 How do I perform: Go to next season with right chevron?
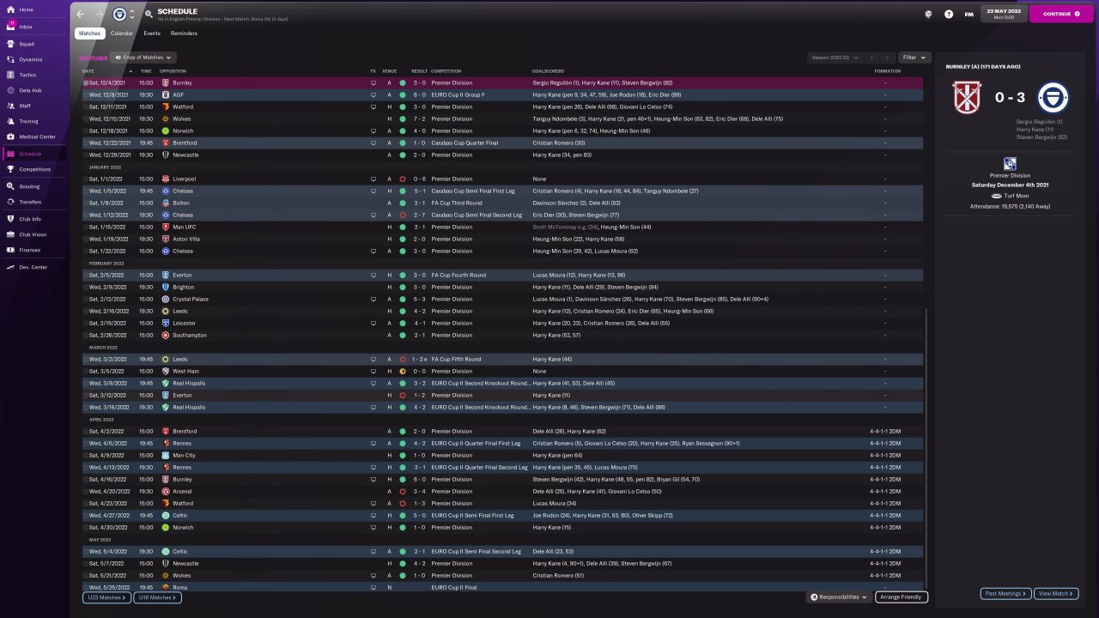point(887,58)
